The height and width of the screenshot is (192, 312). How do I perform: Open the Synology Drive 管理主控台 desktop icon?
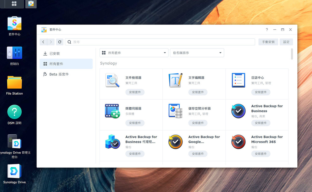[14, 141]
